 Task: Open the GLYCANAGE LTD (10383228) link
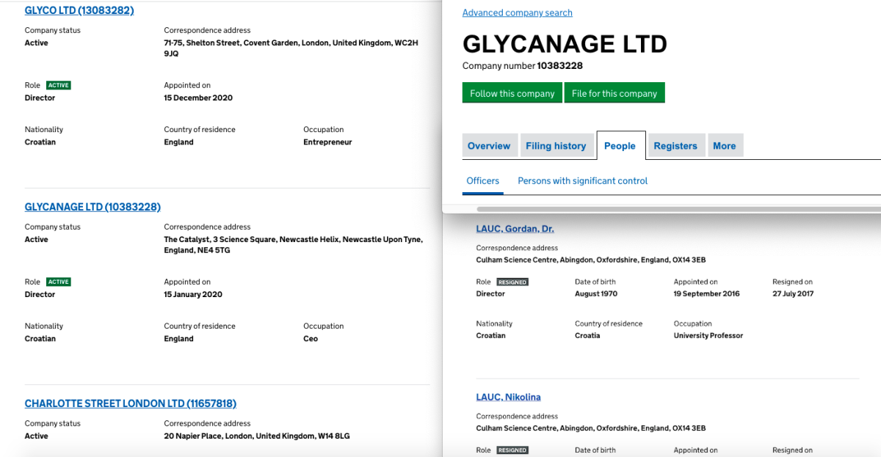coord(93,207)
